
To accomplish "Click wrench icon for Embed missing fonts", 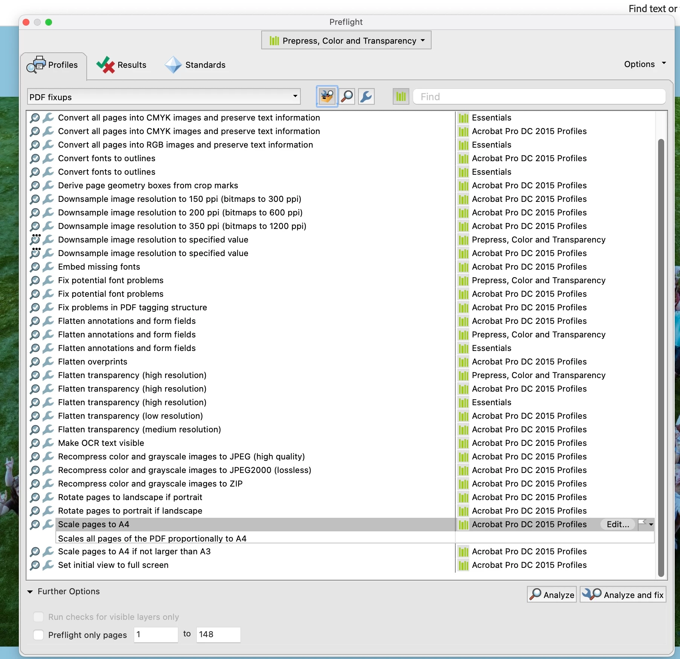I will pos(48,267).
